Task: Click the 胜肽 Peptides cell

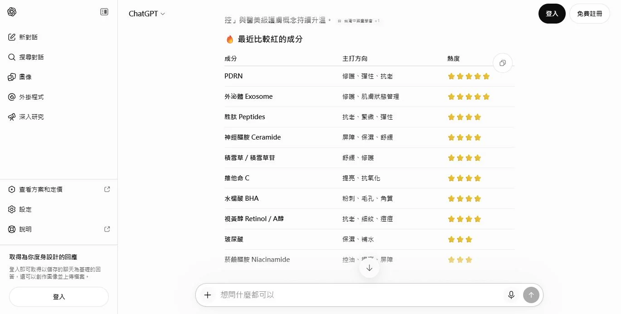Action: click(245, 117)
